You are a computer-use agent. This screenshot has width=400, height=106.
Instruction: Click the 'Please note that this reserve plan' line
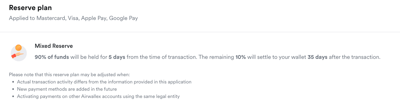[69, 74]
